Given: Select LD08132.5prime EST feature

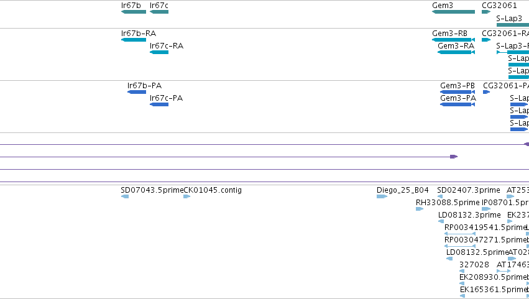Looking at the screenshot, I should pos(449,259).
